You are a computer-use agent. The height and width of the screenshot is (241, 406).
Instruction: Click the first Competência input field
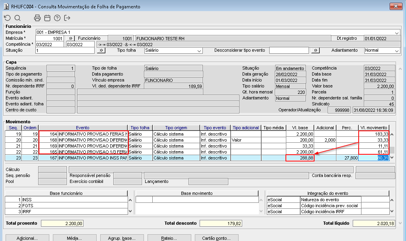50,45
